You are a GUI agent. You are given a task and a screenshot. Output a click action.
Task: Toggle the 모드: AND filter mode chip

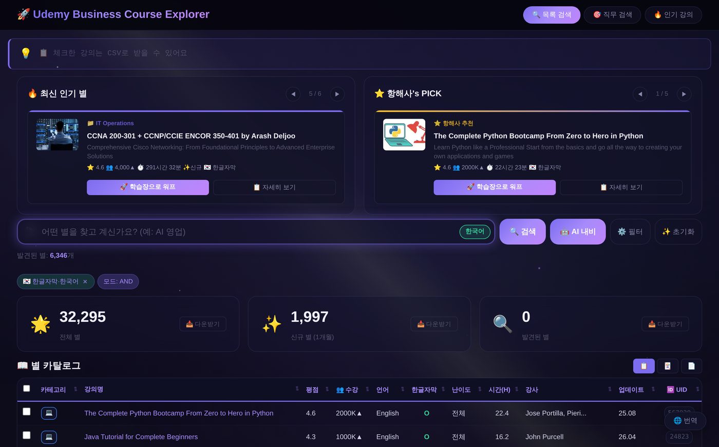coord(118,282)
